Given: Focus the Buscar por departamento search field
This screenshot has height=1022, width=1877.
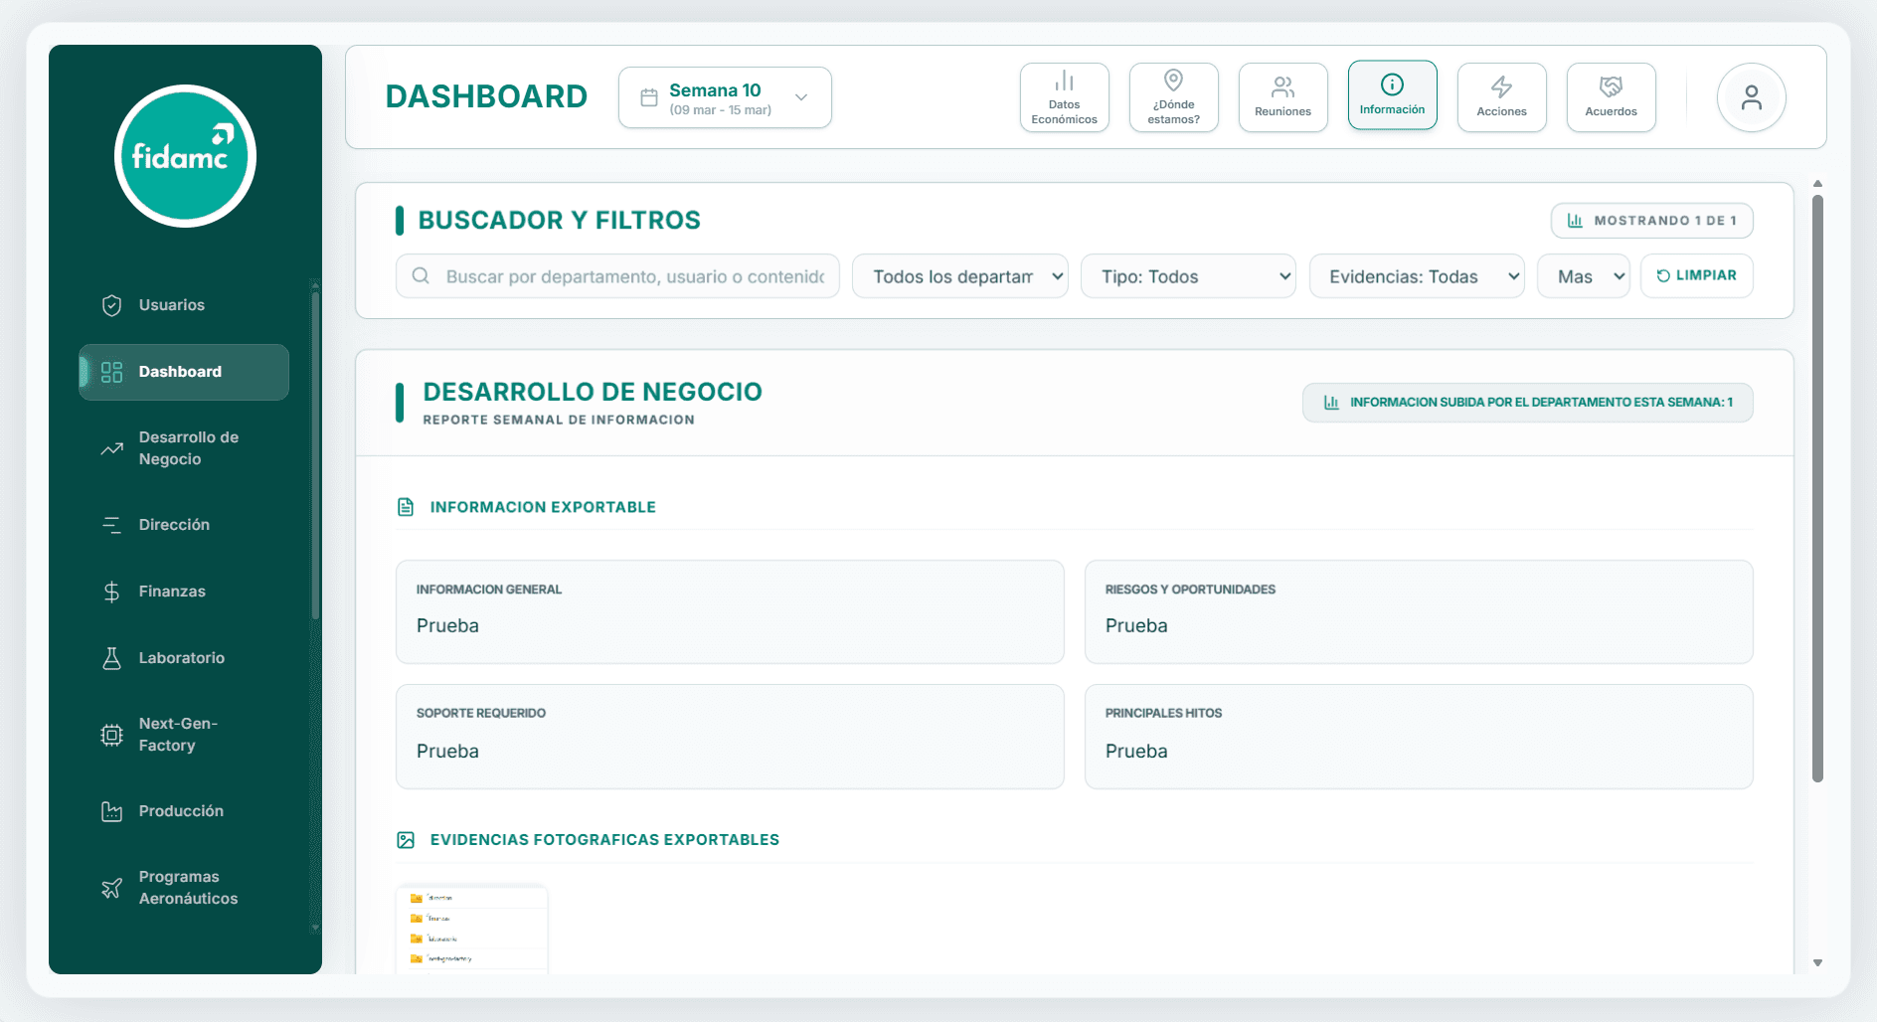Looking at the screenshot, I should pyautogui.click(x=617, y=276).
